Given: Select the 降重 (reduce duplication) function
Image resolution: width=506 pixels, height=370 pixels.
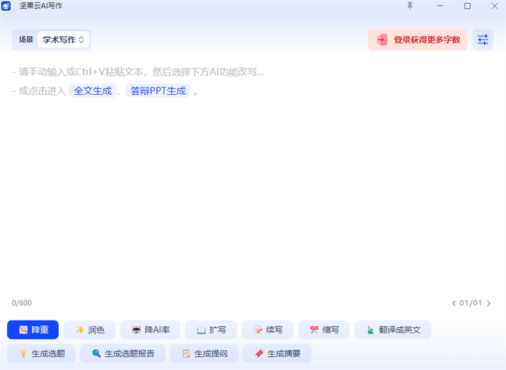Looking at the screenshot, I should pos(32,330).
